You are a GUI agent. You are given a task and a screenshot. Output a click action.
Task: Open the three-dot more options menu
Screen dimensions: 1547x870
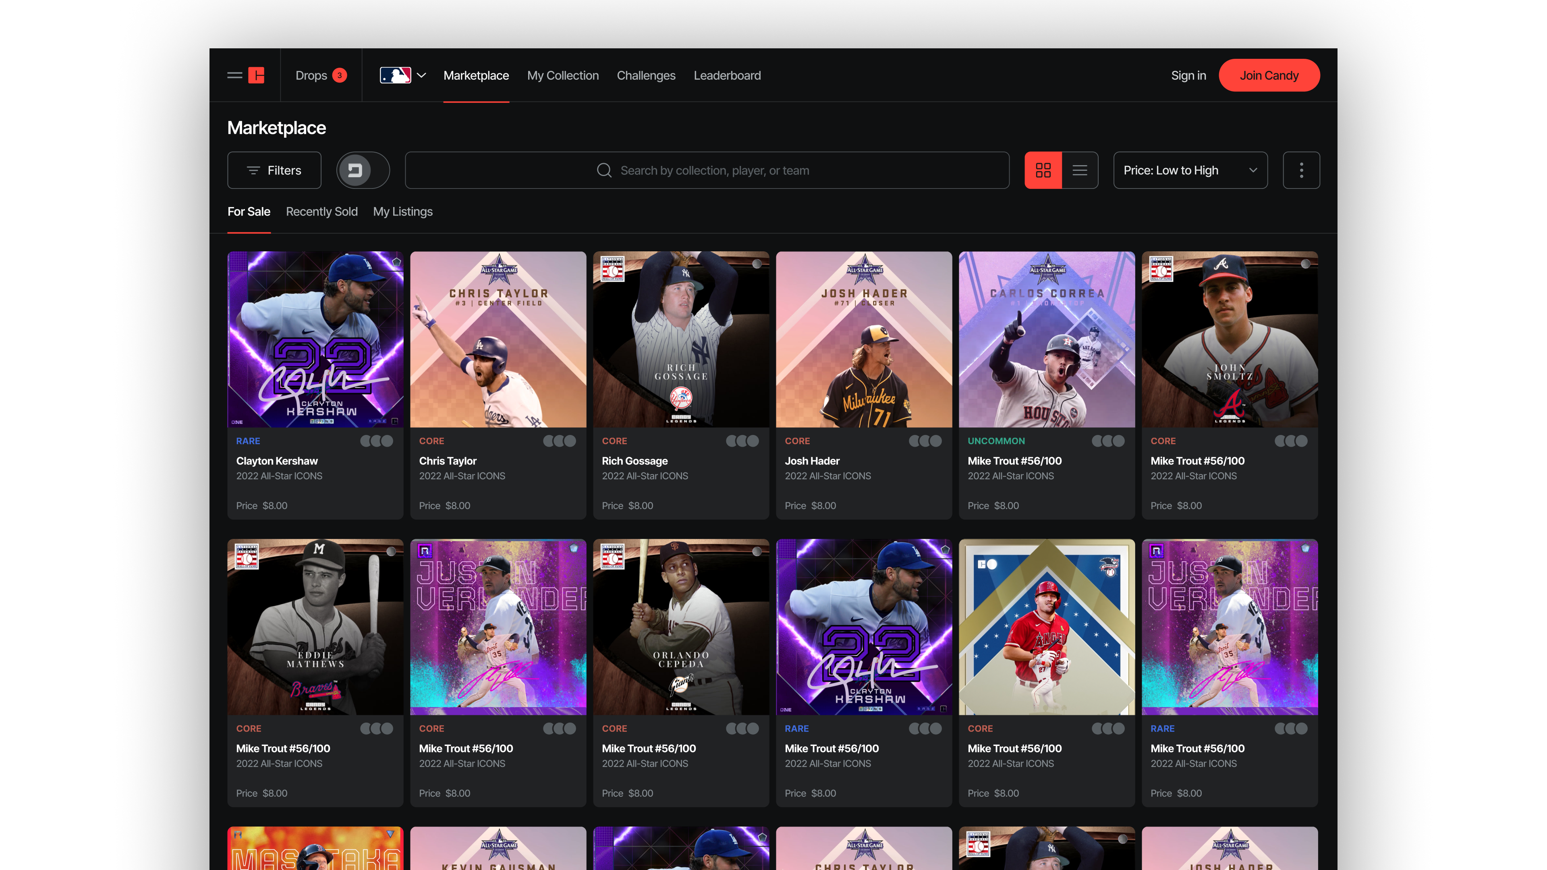(x=1301, y=170)
